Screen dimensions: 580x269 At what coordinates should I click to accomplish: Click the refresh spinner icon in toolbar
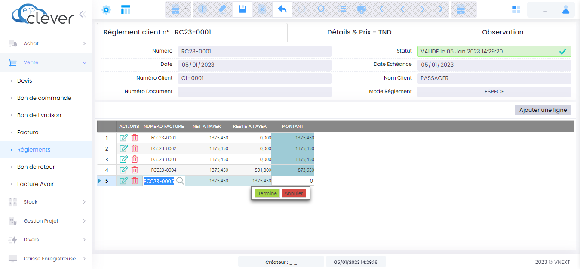(x=302, y=9)
